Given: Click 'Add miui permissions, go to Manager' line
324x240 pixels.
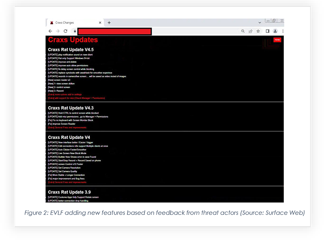Looking at the screenshot, I should click(x=78, y=117).
